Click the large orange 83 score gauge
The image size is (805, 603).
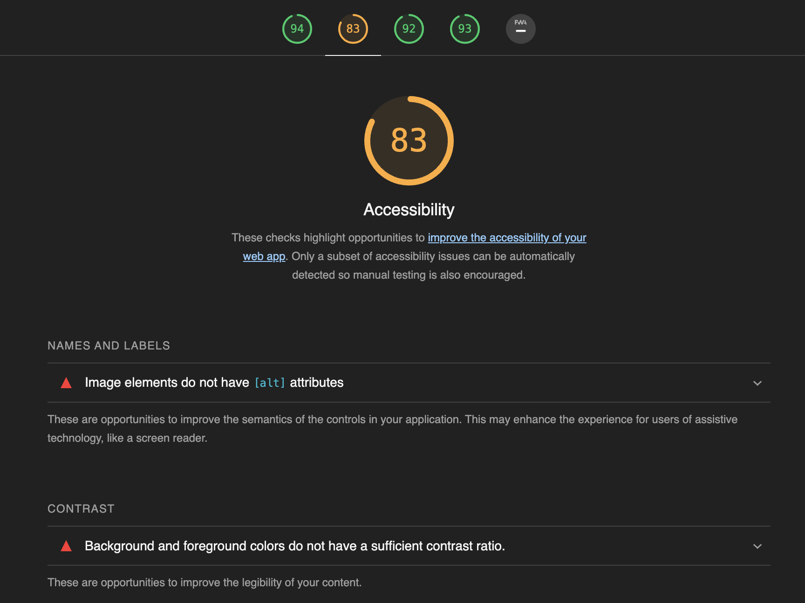[x=409, y=140]
